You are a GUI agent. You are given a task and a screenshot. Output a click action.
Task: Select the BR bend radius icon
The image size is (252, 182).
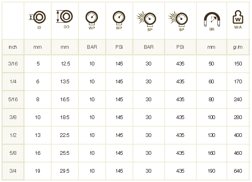coord(212,19)
